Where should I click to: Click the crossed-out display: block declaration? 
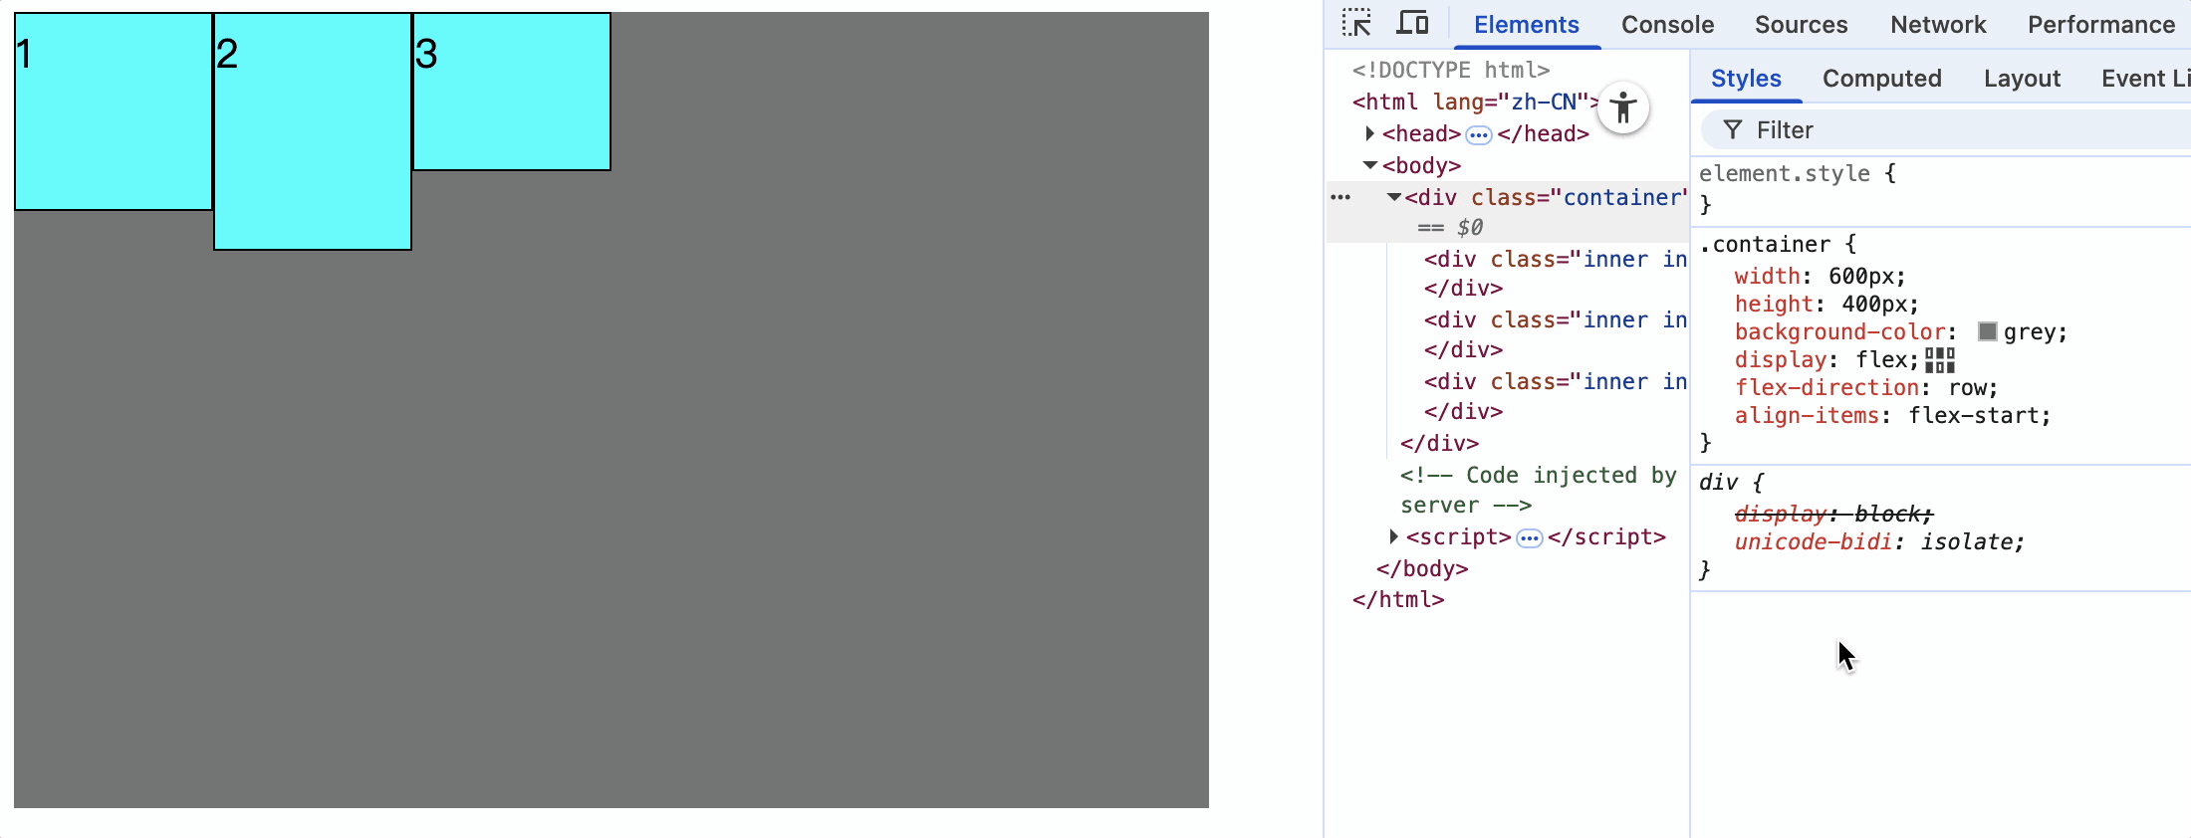pos(1833,515)
